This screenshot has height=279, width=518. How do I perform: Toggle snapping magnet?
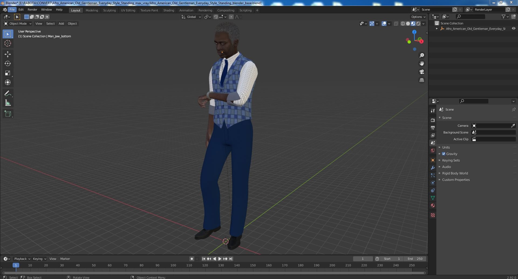coord(216,17)
